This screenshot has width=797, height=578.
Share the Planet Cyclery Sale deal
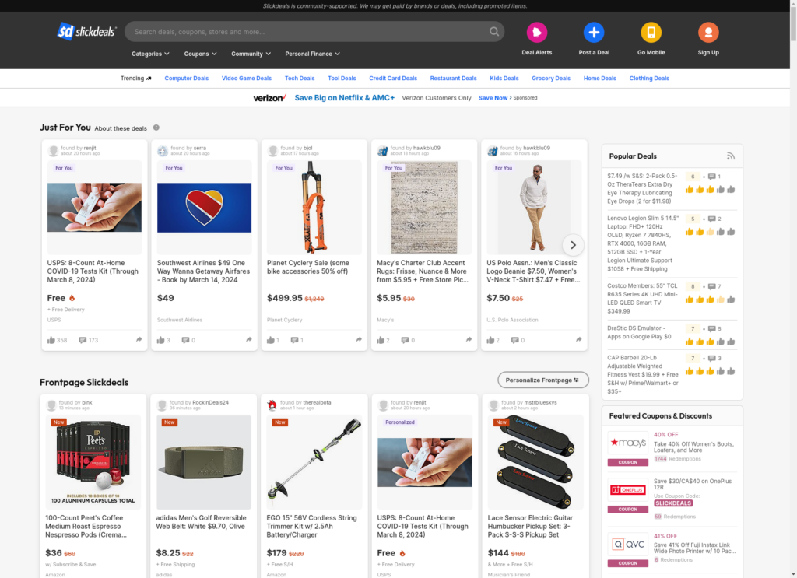[359, 339]
